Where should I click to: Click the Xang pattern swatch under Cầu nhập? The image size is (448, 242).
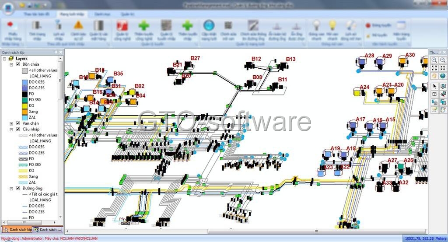point(23,176)
